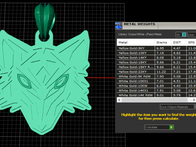Click the 4.47 DWT value
The width and height of the screenshot is (196, 147).
[x=177, y=48]
